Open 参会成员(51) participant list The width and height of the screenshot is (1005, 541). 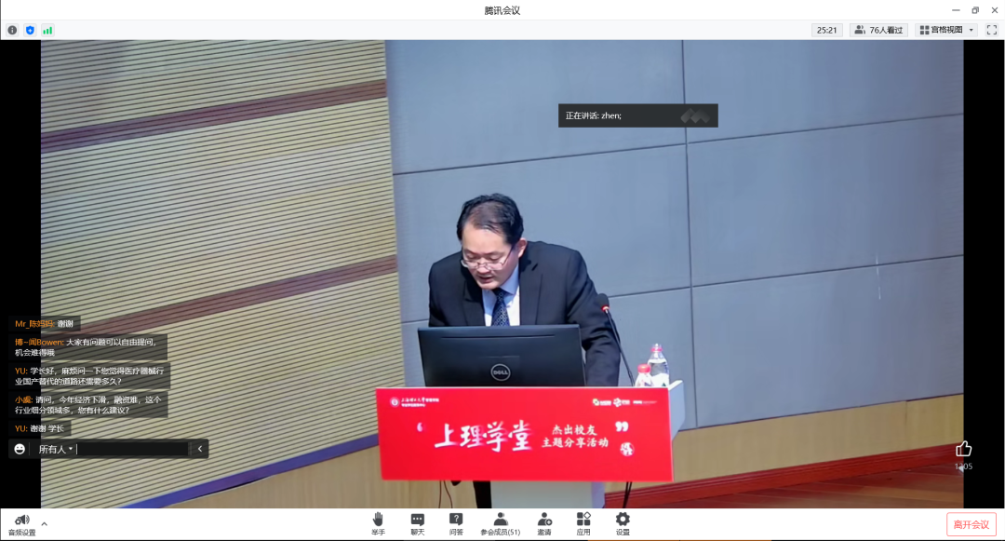[x=500, y=521]
